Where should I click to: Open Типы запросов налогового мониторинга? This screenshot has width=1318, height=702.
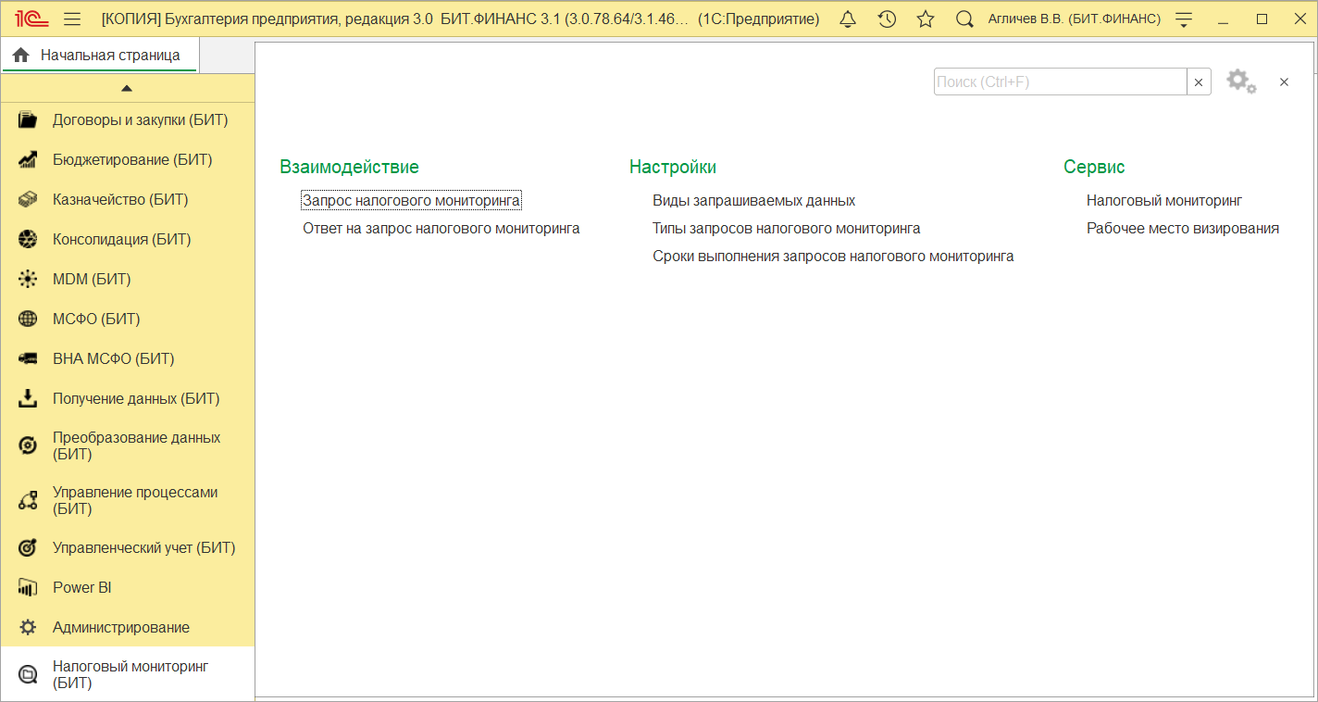pos(787,228)
